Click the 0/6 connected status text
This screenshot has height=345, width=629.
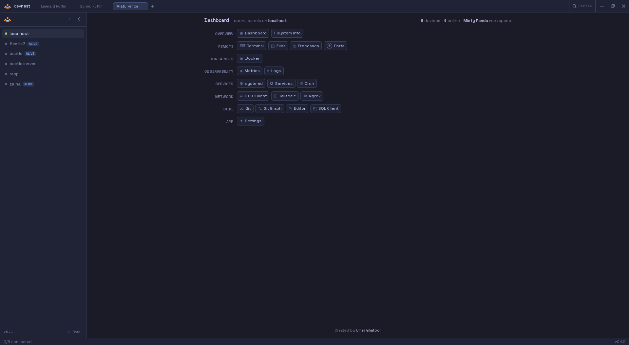[18, 342]
